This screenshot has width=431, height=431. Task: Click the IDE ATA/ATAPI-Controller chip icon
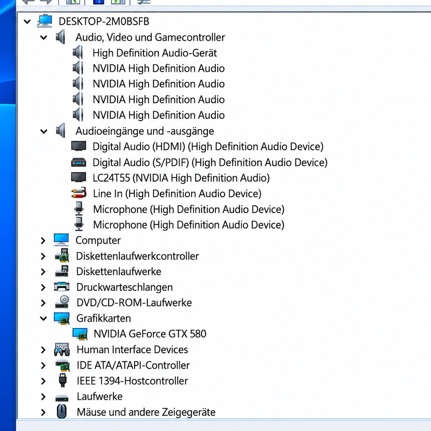(x=63, y=365)
